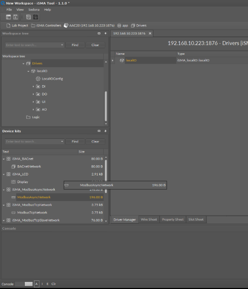The height and width of the screenshot is (289, 248).
Task: Click the iSMA Controllers folder icon in breadcrumb
Action: pyautogui.click(x=33, y=26)
